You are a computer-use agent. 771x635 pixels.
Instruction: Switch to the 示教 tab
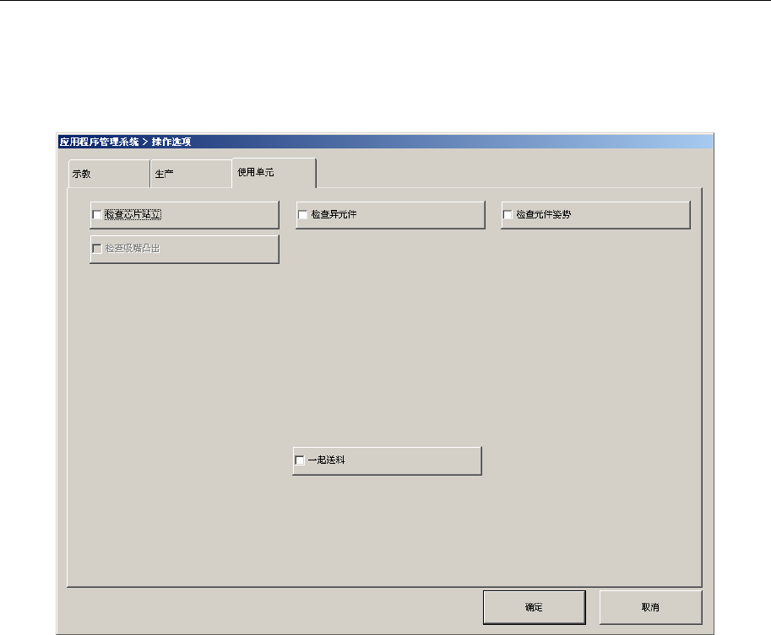click(x=109, y=174)
